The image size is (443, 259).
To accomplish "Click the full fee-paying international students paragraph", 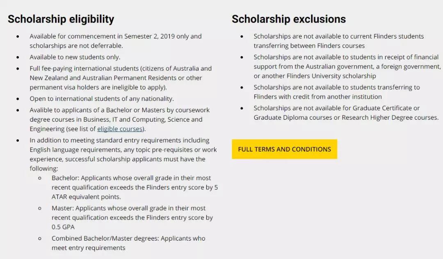I will 121,78.
